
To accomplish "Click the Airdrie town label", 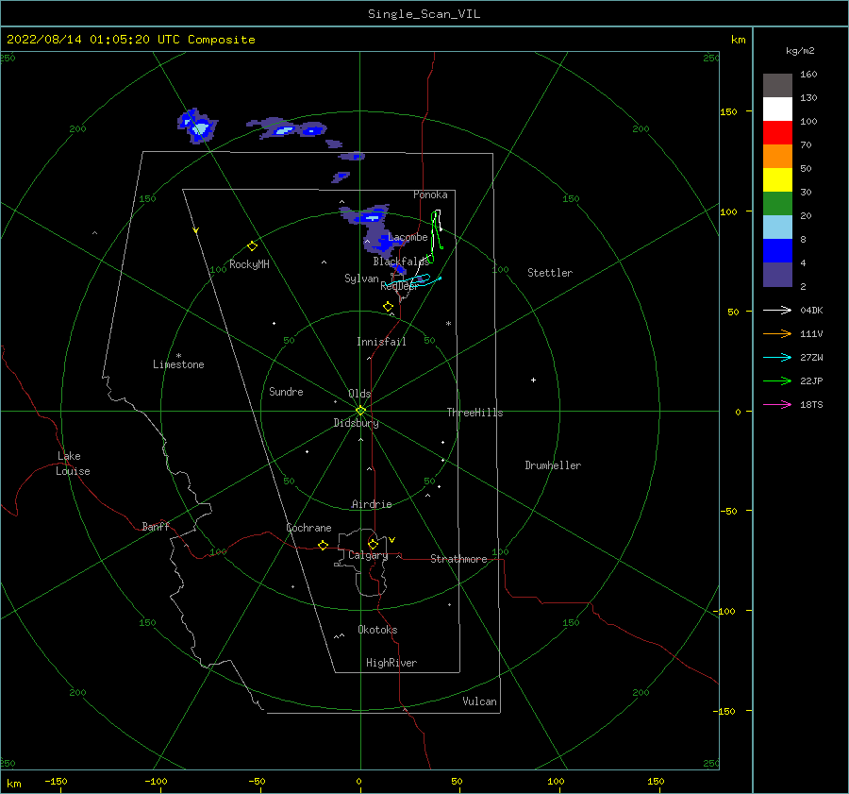I will 372,504.
